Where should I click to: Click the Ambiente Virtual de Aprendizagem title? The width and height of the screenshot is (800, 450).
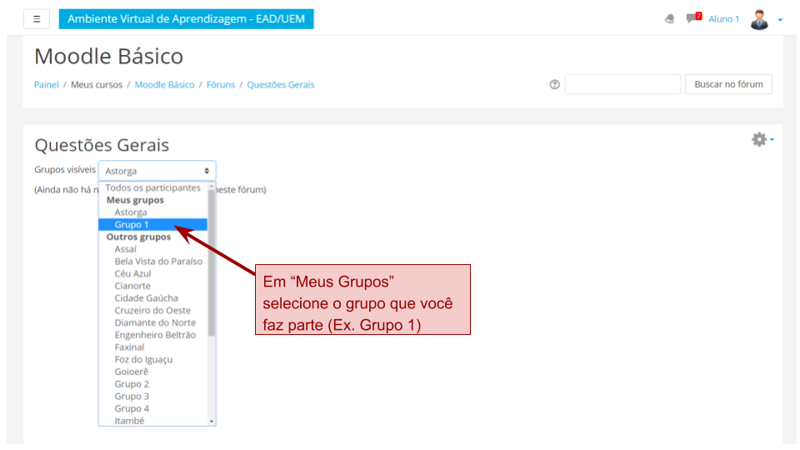coord(186,18)
